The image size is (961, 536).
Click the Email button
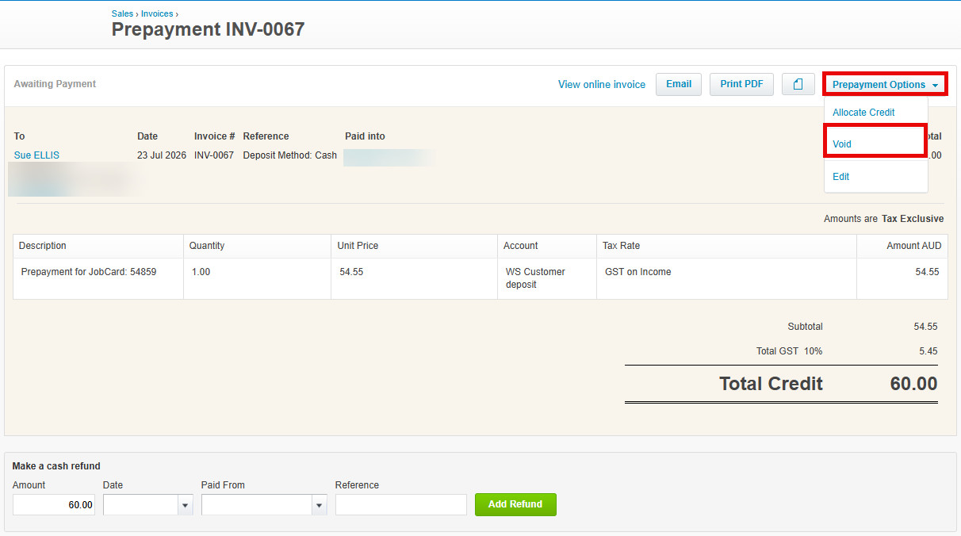(x=679, y=84)
